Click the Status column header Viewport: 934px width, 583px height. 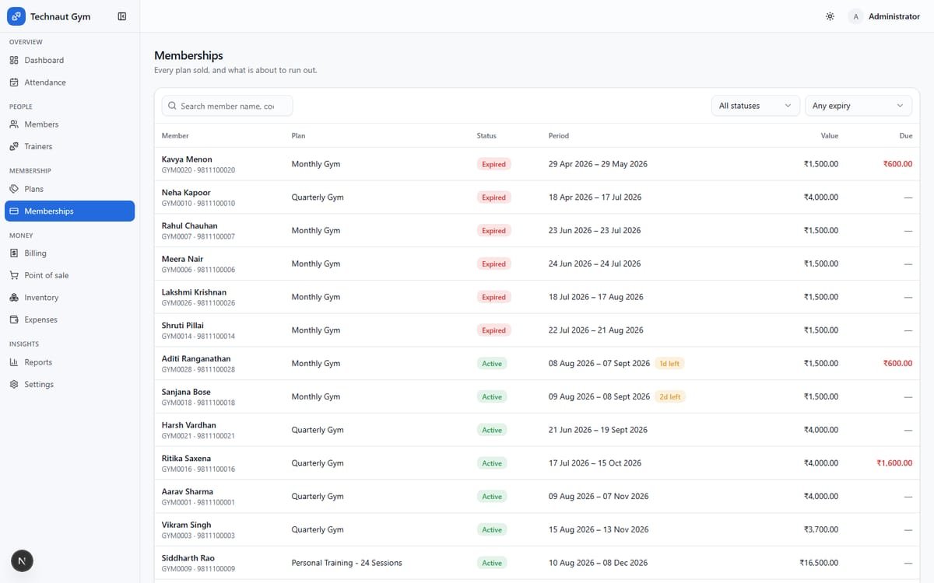click(486, 135)
